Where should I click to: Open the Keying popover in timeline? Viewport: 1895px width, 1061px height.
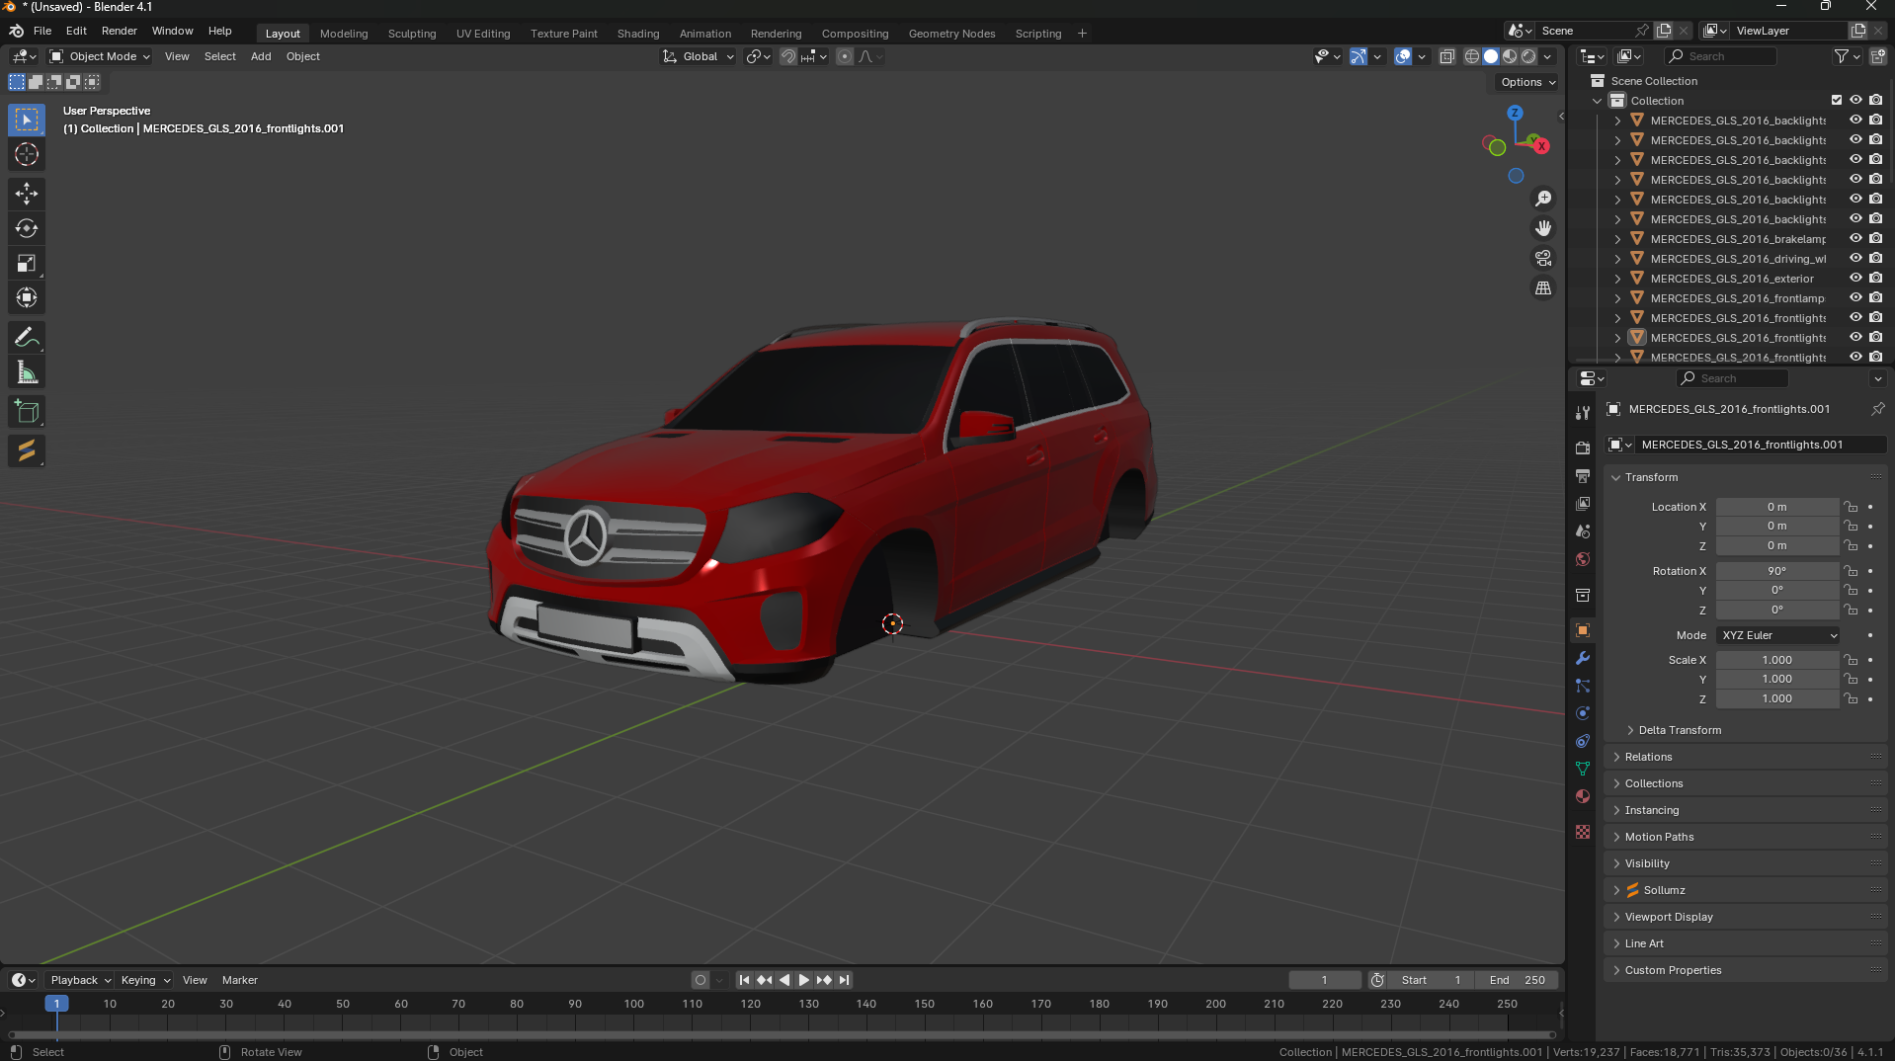144,980
